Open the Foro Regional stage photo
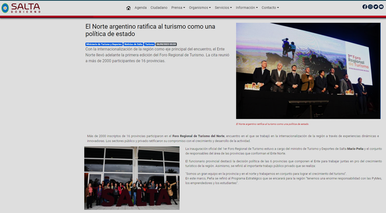 pyautogui.click(x=308, y=71)
